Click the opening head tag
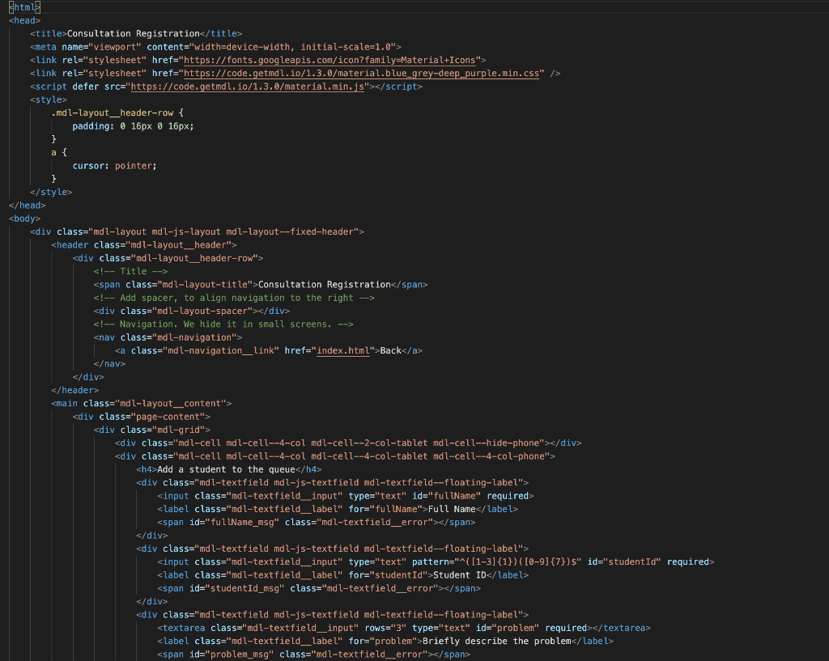The width and height of the screenshot is (829, 661). click(24, 20)
